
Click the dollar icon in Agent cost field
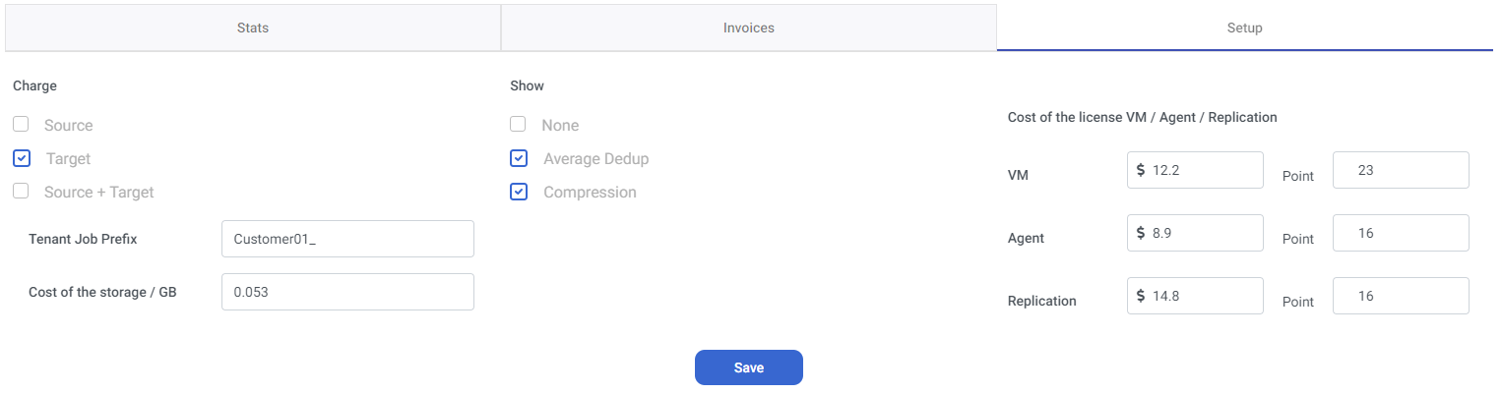coord(1141,233)
